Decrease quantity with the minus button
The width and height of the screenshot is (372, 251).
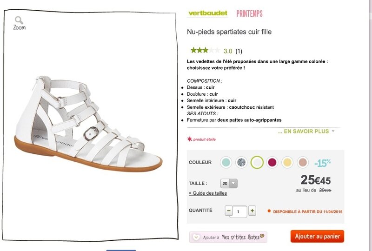coord(229,211)
